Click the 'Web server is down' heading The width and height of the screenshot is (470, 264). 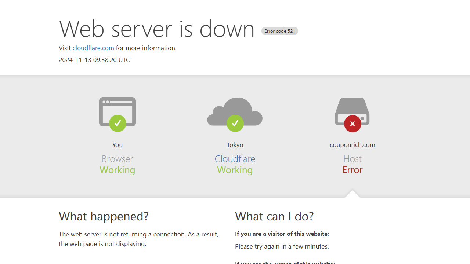pyautogui.click(x=157, y=29)
